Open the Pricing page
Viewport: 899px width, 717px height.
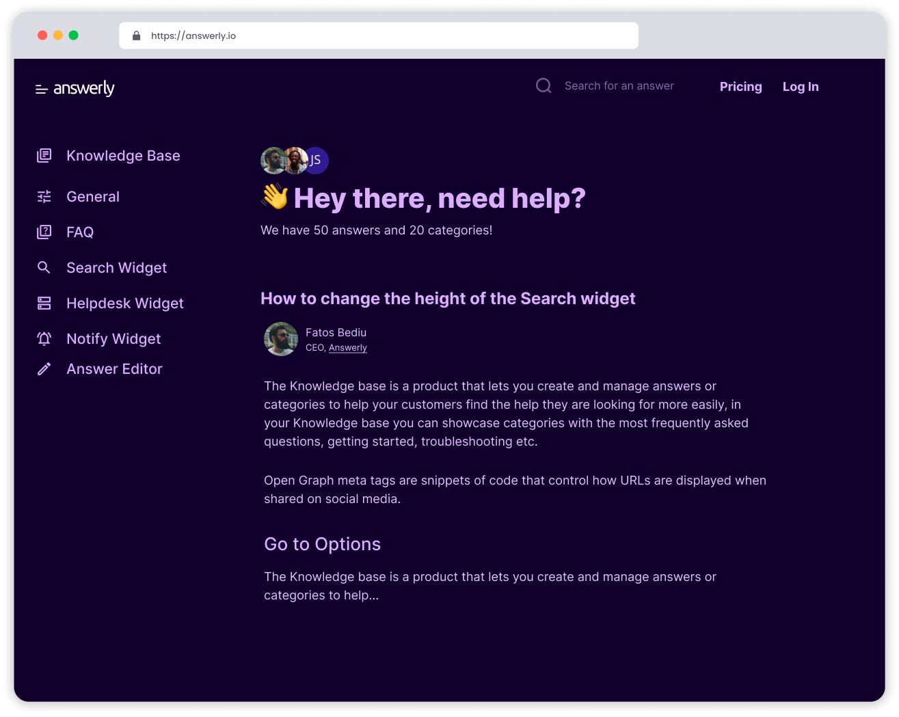[x=740, y=87]
